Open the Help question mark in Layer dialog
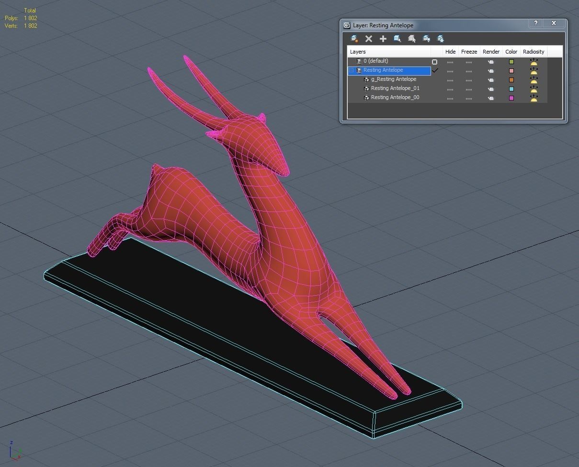 (x=535, y=23)
